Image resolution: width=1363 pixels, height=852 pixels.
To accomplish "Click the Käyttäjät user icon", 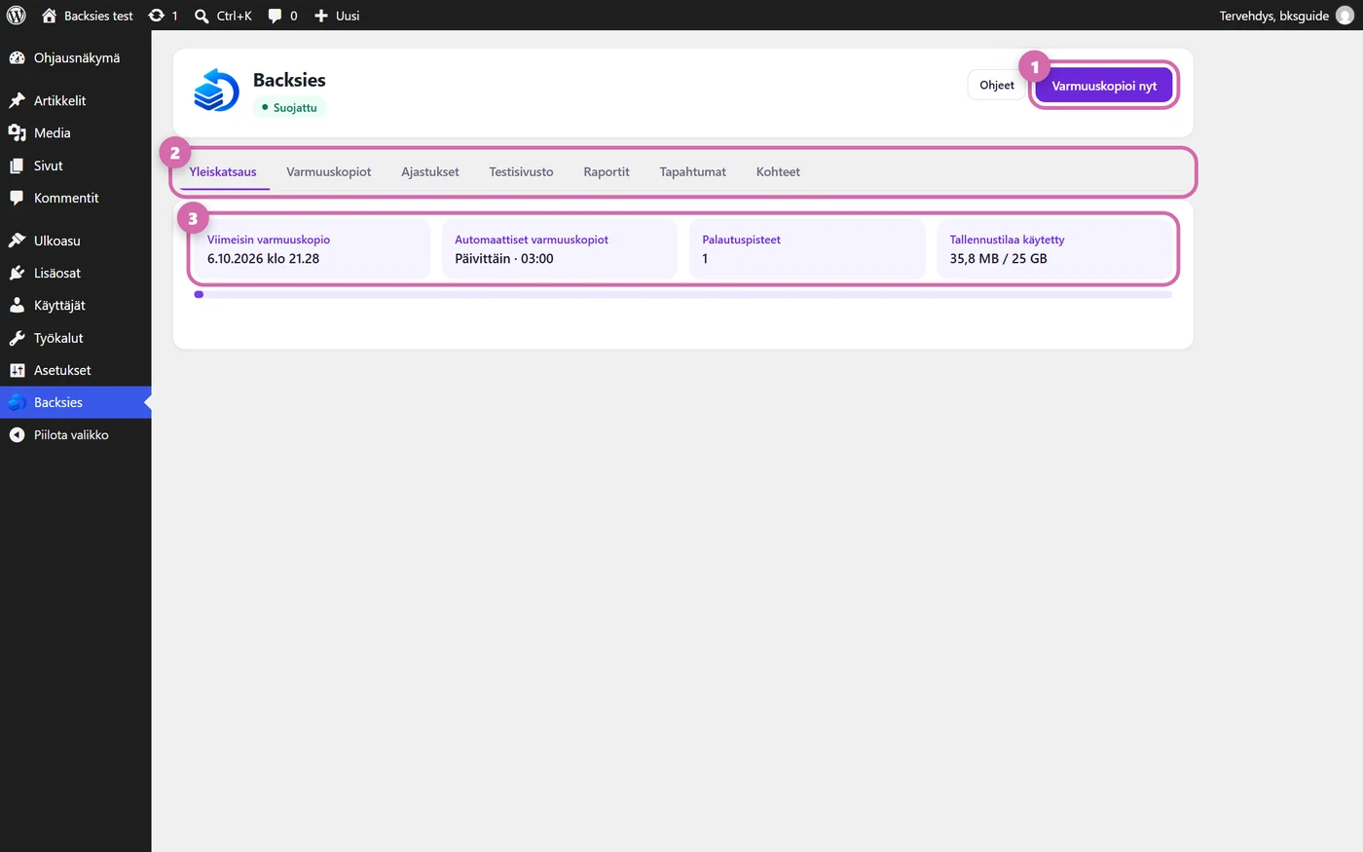I will pos(17,305).
